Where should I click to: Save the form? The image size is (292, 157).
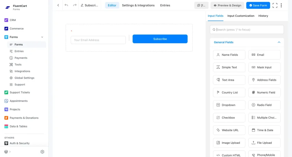click(258, 5)
